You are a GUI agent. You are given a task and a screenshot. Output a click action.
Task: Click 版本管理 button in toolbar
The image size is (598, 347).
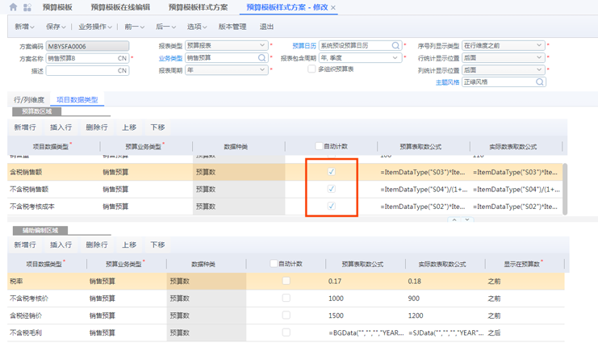232,27
